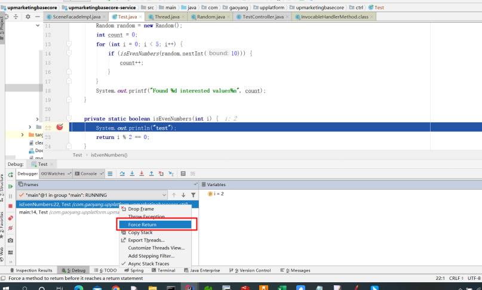Step over the current line
This screenshot has width=482, height=290.
(122, 174)
